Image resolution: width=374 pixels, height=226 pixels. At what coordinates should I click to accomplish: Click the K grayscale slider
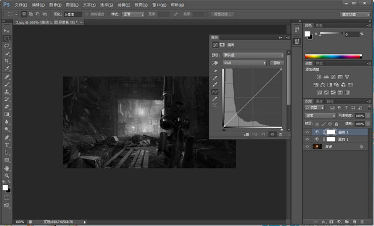coord(332,34)
